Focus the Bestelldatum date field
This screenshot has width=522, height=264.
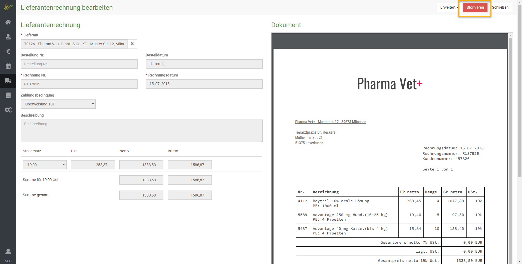pyautogui.click(x=204, y=64)
